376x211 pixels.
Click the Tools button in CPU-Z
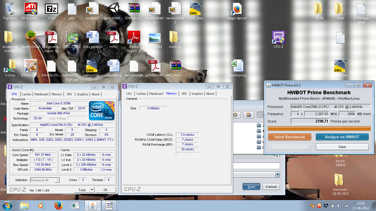pos(82,190)
